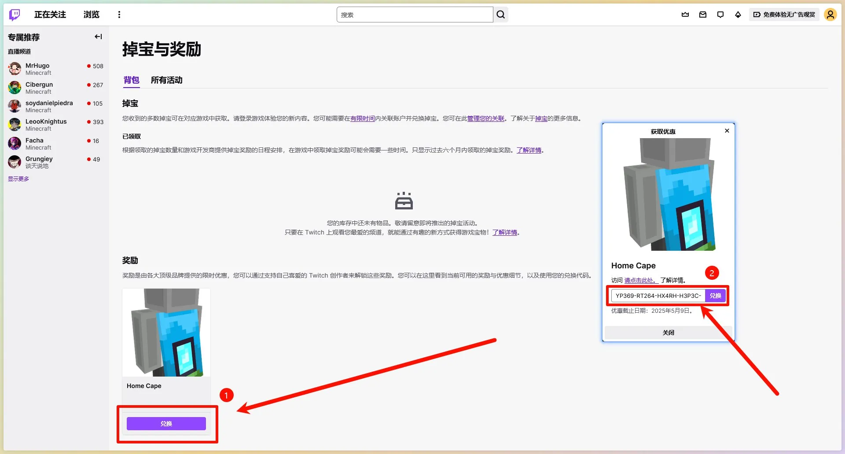
Task: Click the search magnifier icon
Action: [x=500, y=14]
